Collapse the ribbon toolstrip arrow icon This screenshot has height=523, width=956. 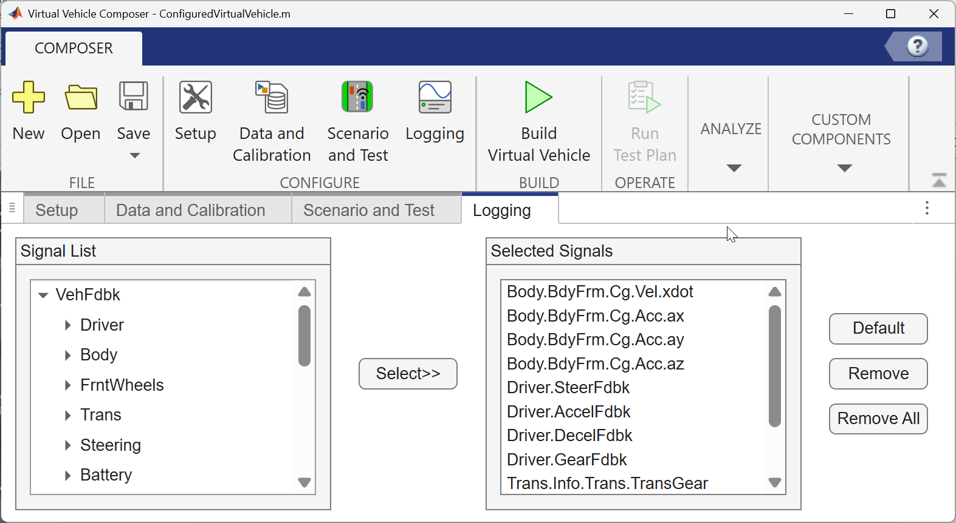tap(939, 180)
